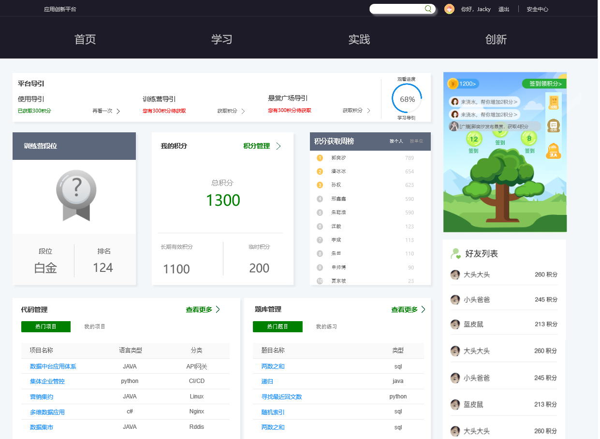
Task: Open the 道具 props icon
Action: [x=554, y=151]
